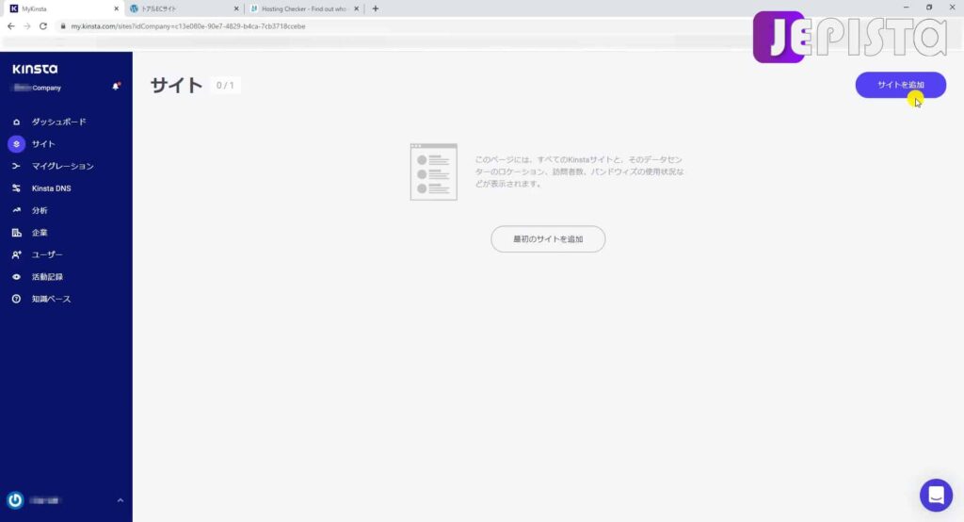This screenshot has width=964, height=522.
Task: Expand the user menu chevron at sidebar bottom
Action: tap(120, 500)
